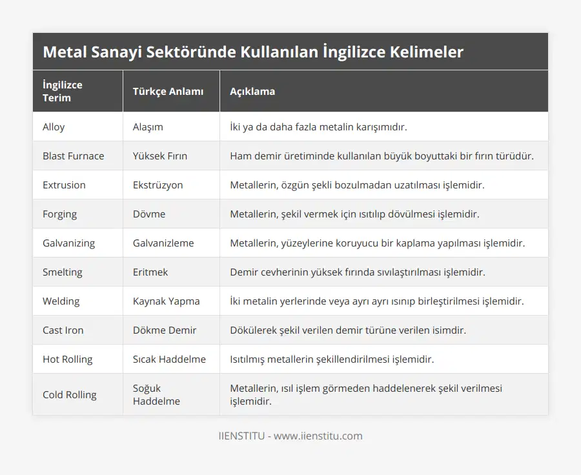This screenshot has height=475, width=581.
Task: Click the "Alloy" term cell
Action: (x=53, y=126)
